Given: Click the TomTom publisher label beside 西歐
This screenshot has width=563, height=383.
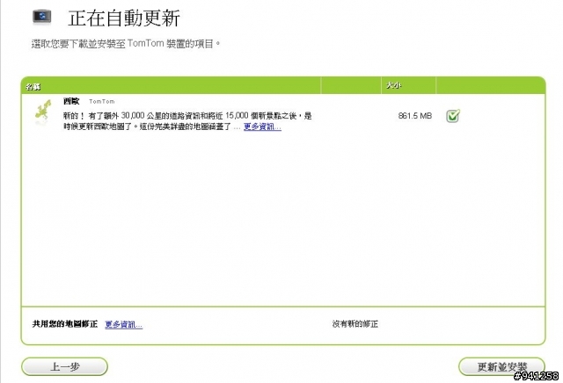Looking at the screenshot, I should (102, 102).
